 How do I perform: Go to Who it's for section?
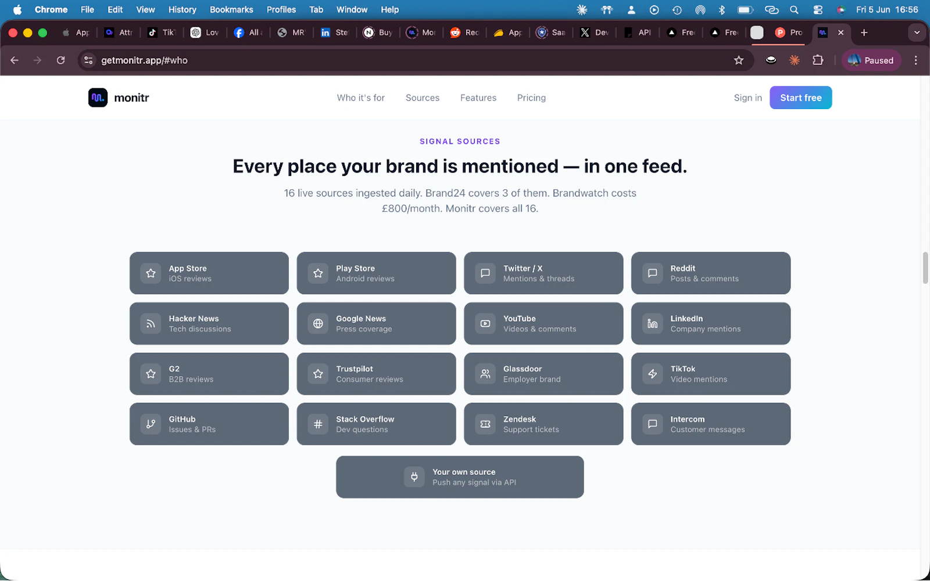360,98
